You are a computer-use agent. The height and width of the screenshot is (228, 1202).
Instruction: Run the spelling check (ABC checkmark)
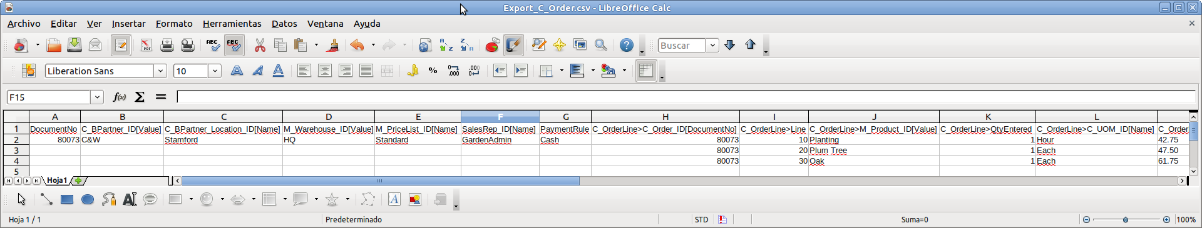tap(213, 45)
